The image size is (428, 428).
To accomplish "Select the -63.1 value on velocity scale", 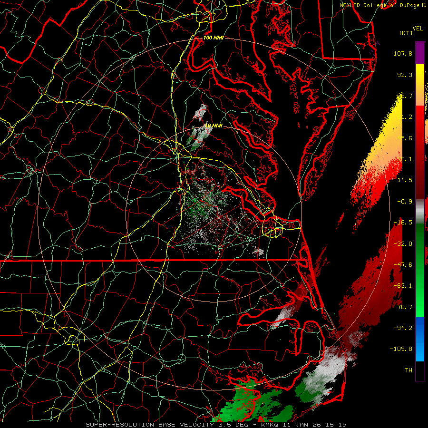I will point(403,286).
